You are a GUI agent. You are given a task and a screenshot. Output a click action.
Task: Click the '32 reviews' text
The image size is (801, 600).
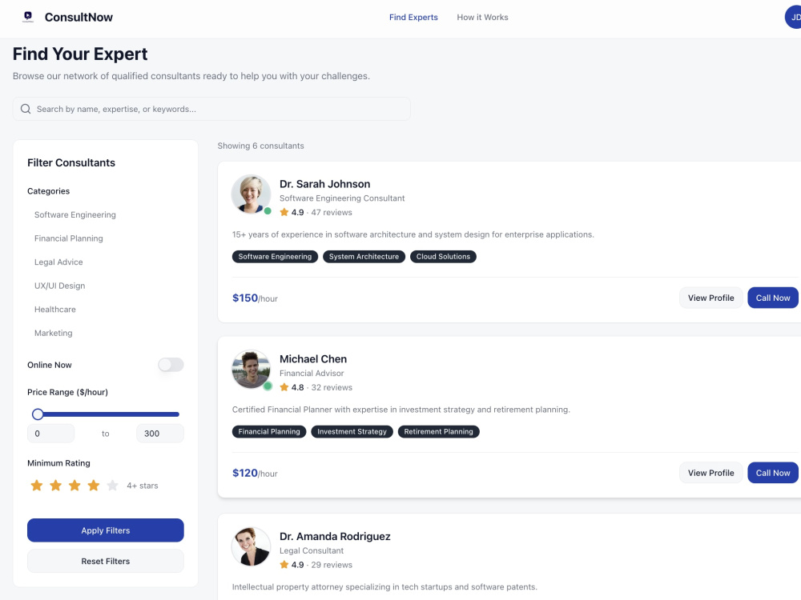(x=332, y=387)
